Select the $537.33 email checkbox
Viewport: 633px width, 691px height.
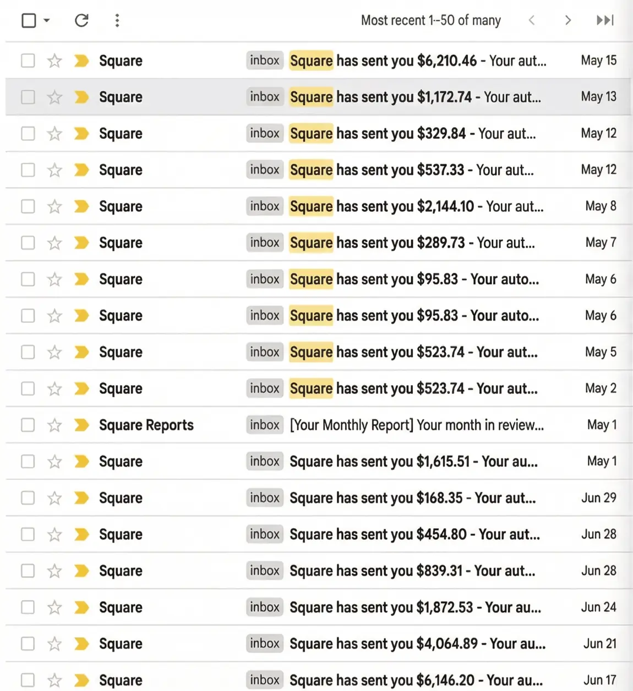pyautogui.click(x=28, y=170)
